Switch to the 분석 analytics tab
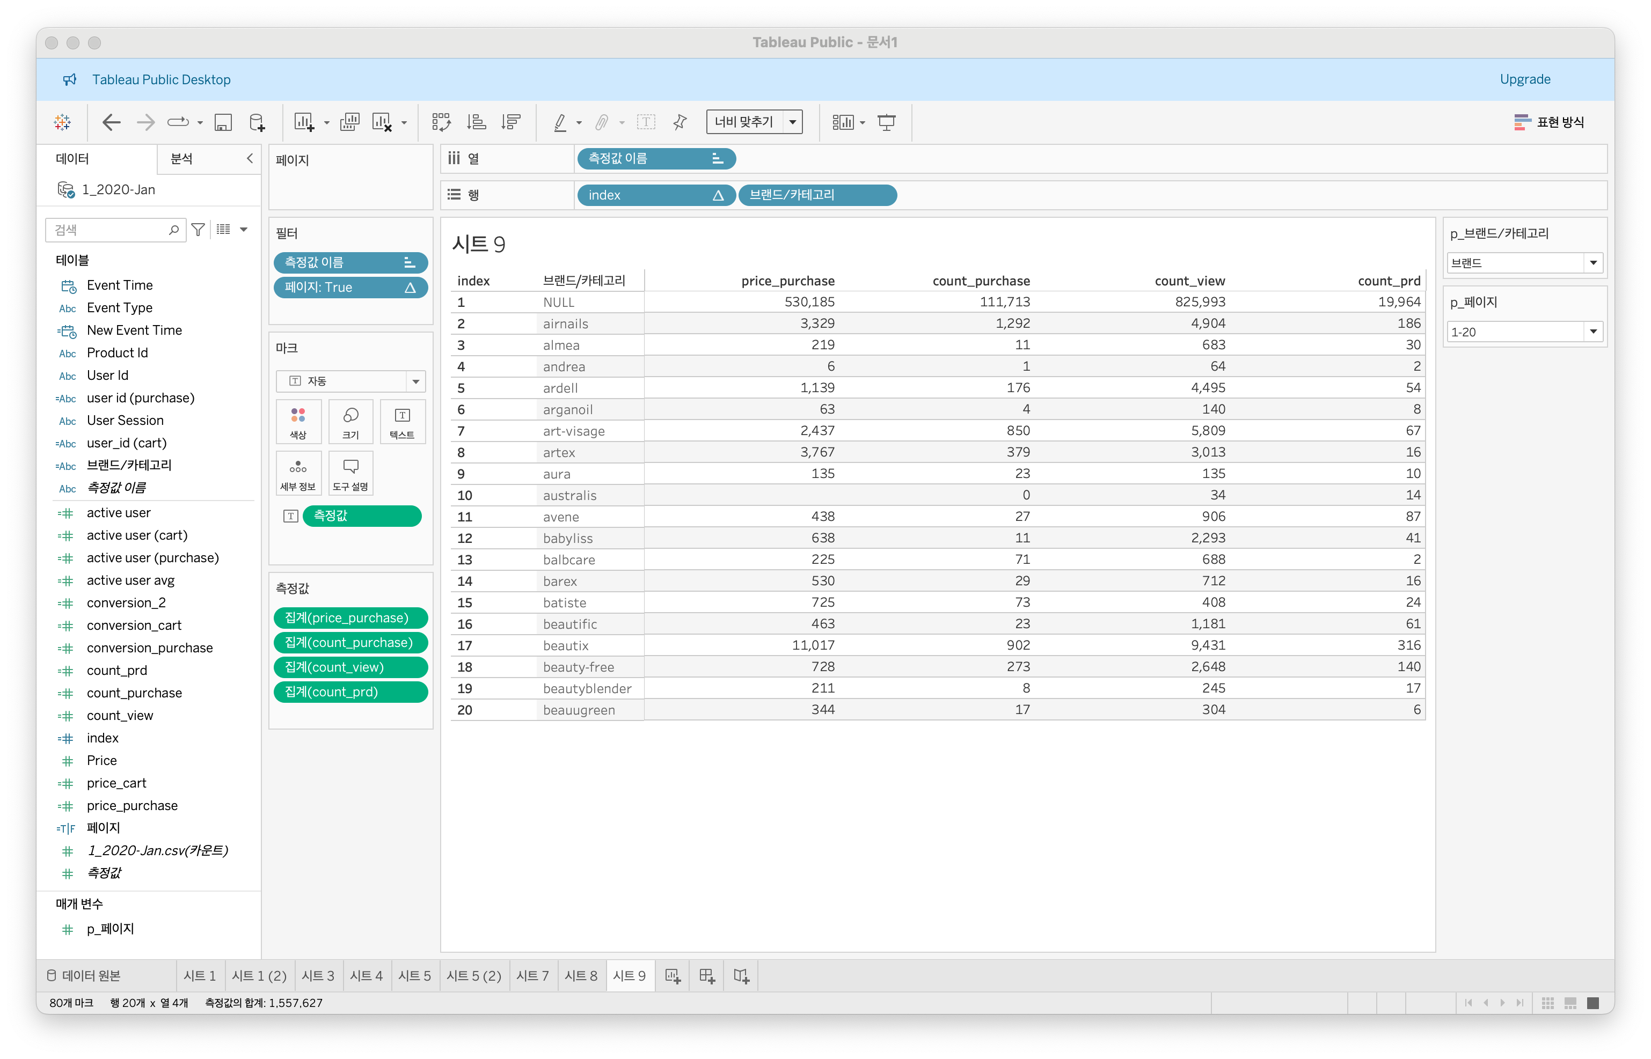This screenshot has width=1651, height=1059. pos(181,159)
